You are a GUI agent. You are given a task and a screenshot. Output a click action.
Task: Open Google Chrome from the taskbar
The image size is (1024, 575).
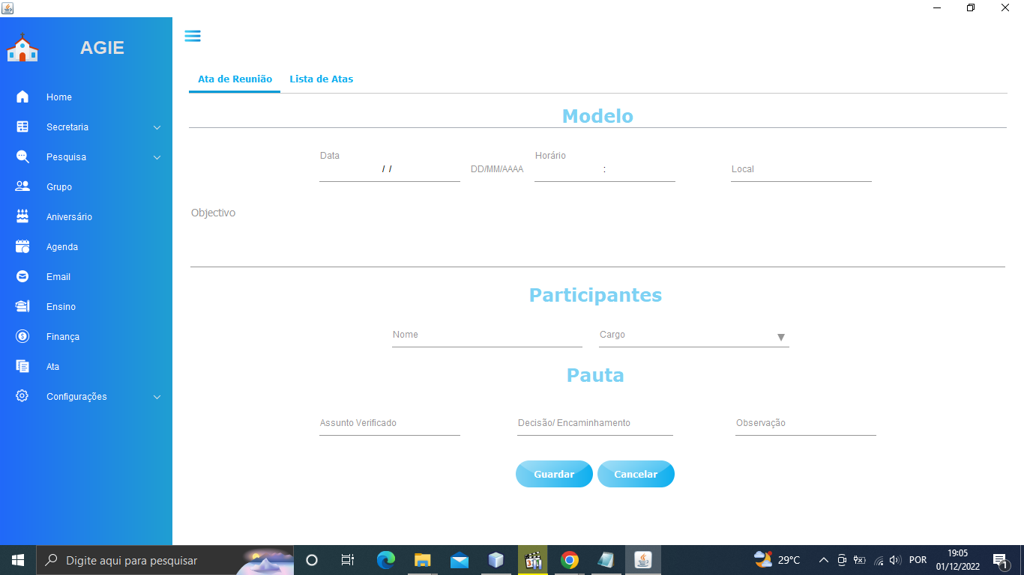pos(569,559)
